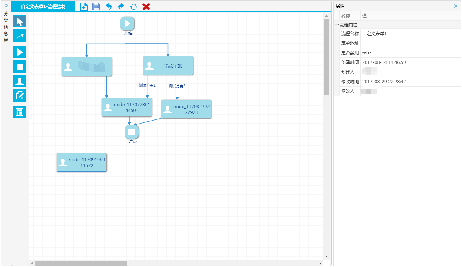
Task: Create a new flow with toolbar icon
Action: pyautogui.click(x=84, y=7)
